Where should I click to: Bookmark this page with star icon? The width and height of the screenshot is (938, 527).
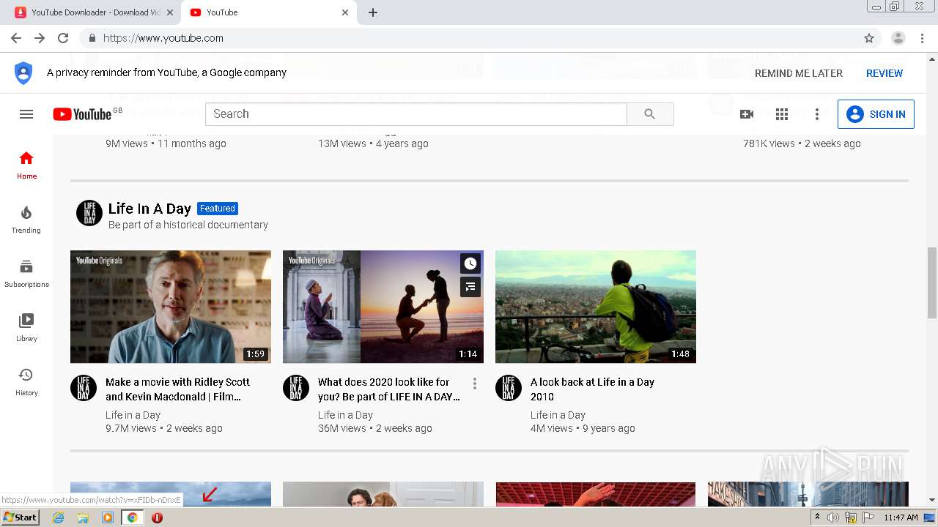tap(869, 38)
